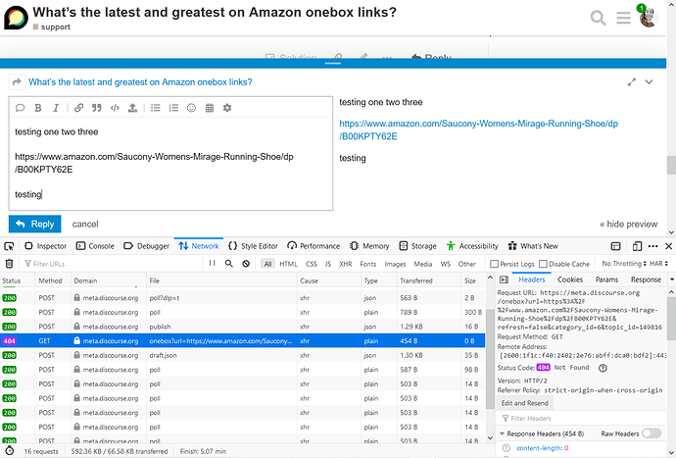Click the reply-to arrow icon in composer
The width and height of the screenshot is (676, 458).
pyautogui.click(x=17, y=82)
